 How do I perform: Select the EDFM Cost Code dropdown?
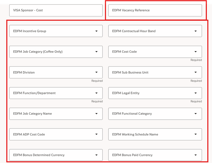(x=155, y=52)
